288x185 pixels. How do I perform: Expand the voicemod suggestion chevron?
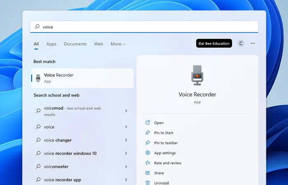point(126,111)
